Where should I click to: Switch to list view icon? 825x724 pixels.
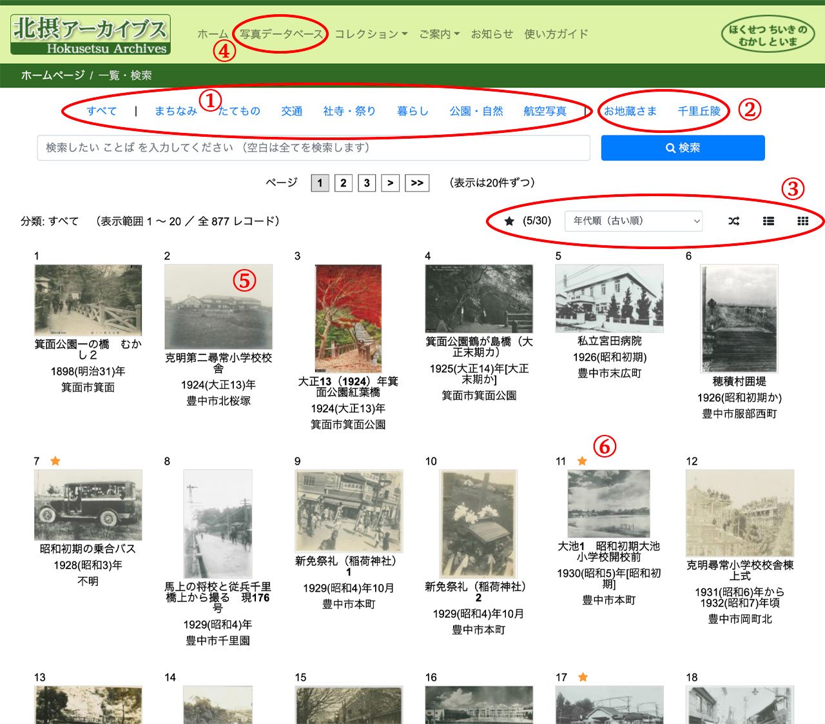click(x=768, y=221)
